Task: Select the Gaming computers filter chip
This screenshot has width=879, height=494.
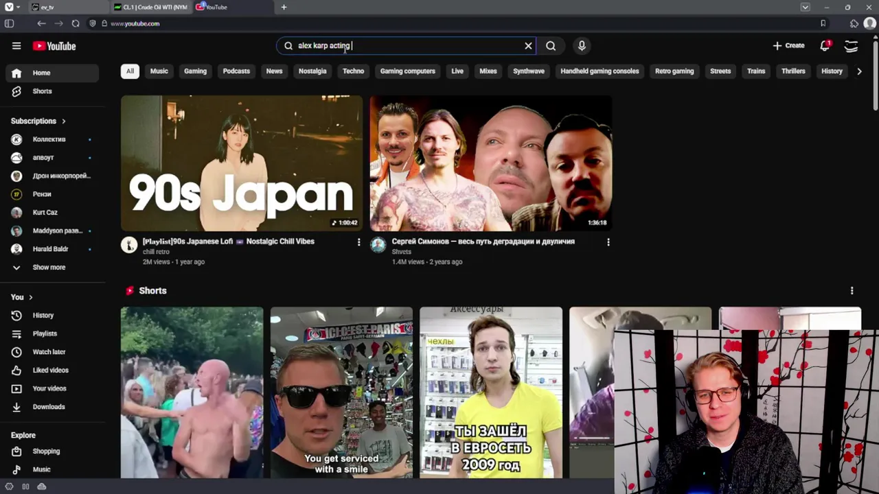Action: 408,71
